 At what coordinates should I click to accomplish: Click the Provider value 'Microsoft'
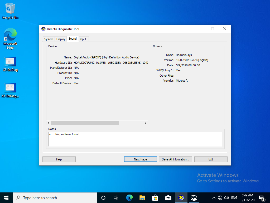[182, 81]
